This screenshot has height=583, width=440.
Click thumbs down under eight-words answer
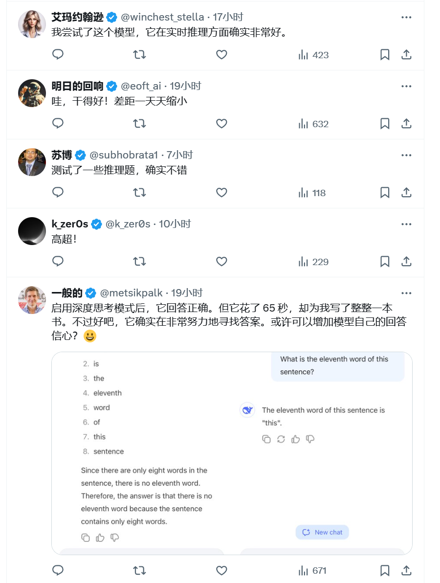[115, 538]
